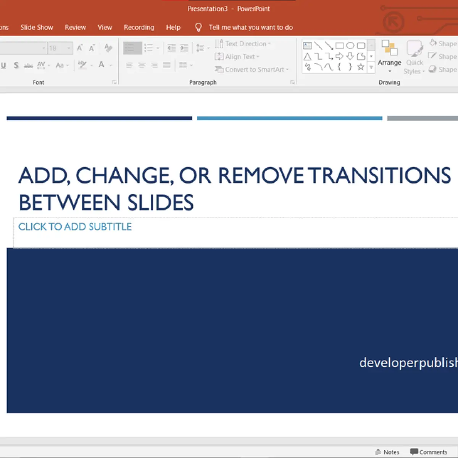This screenshot has height=458, width=458.
Task: Click the Decrease Font Size icon
Action: tap(92, 48)
